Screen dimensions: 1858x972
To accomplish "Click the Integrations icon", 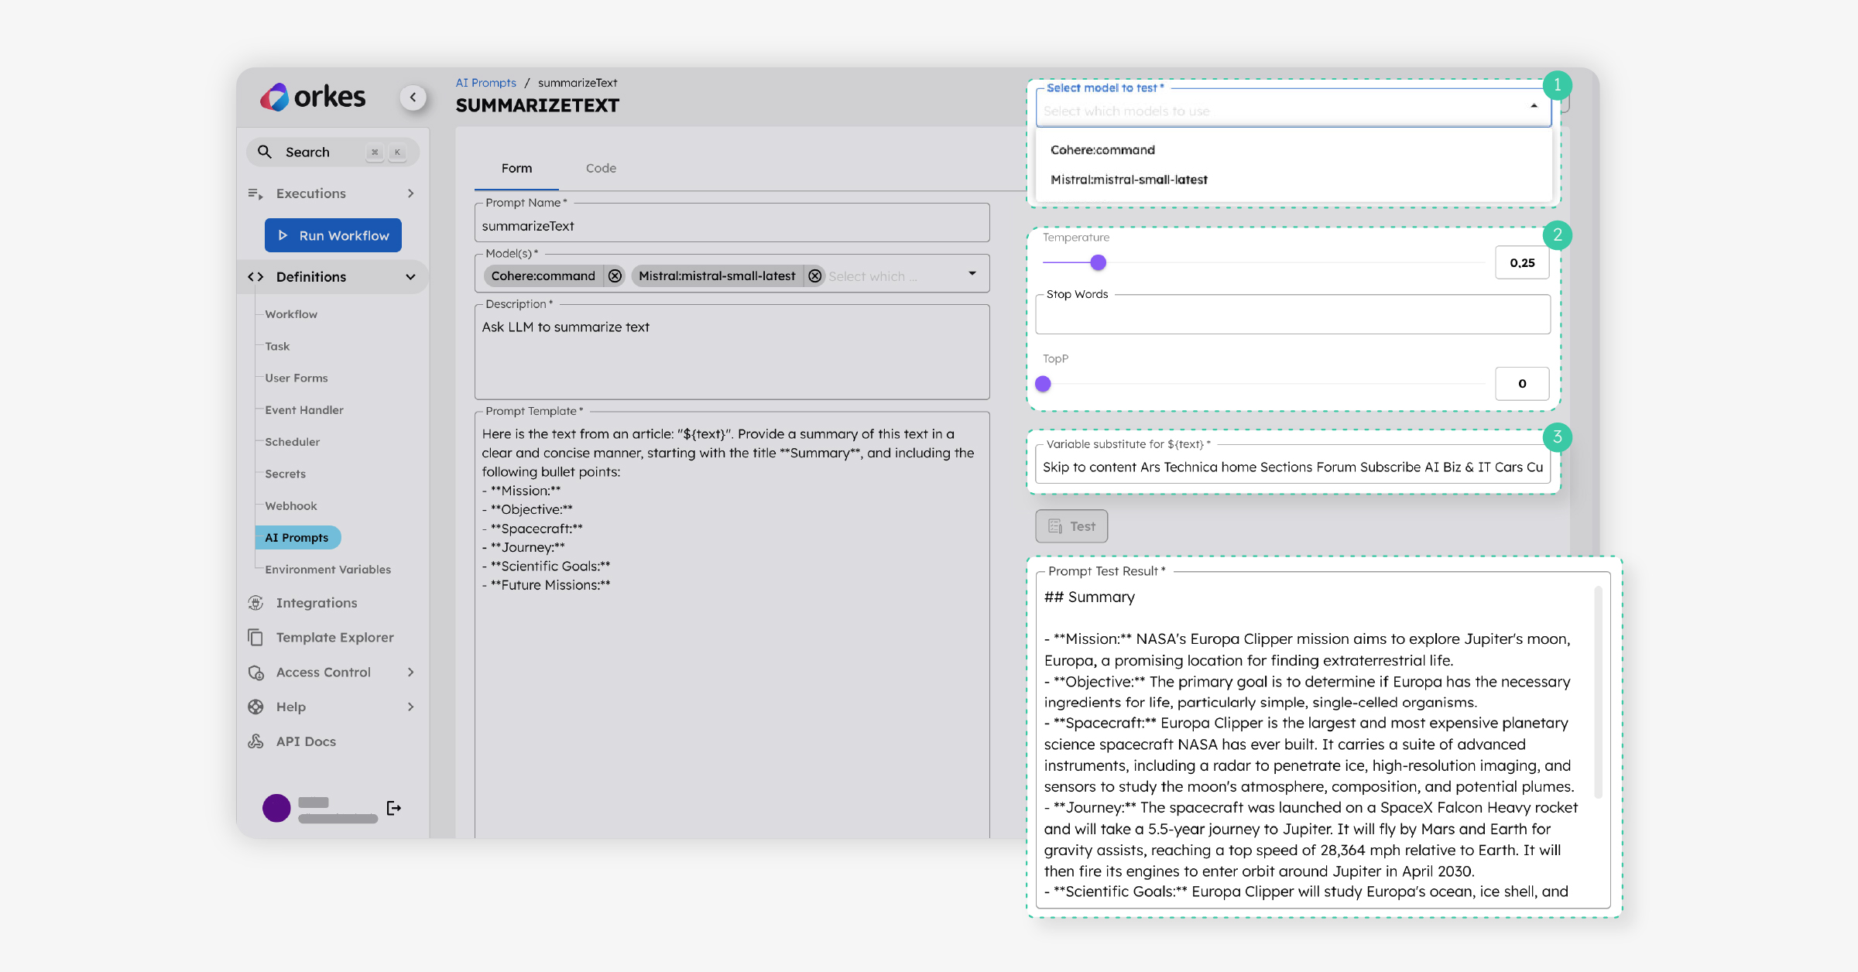I will (255, 603).
